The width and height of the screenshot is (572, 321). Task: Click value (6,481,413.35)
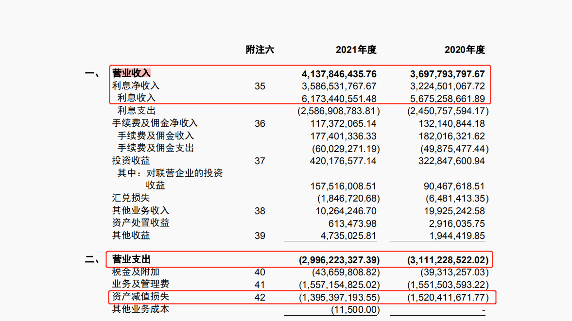[x=457, y=199]
